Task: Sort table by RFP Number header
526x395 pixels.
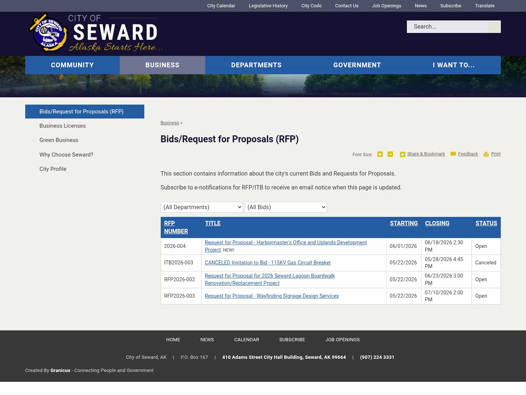Action: pyautogui.click(x=176, y=227)
